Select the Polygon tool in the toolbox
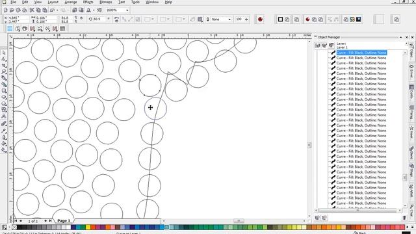The height and width of the screenshot is (234, 416). coord(4,104)
